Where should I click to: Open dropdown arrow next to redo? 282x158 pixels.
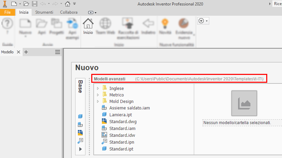click(61, 4)
